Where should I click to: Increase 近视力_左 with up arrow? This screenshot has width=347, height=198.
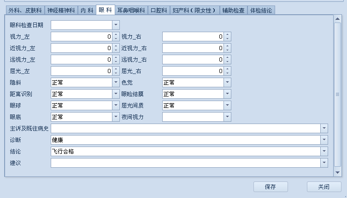pos(116,46)
